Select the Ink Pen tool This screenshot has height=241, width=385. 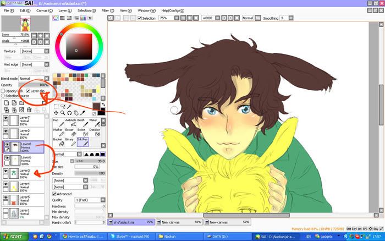82,143
